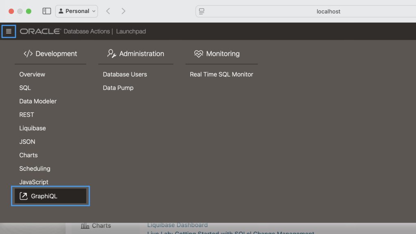Image resolution: width=416 pixels, height=234 pixels.
Task: Click the Administration section heading
Action: 142,54
